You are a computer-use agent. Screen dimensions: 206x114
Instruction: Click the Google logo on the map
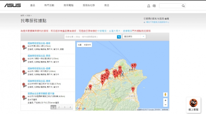pos(81,108)
